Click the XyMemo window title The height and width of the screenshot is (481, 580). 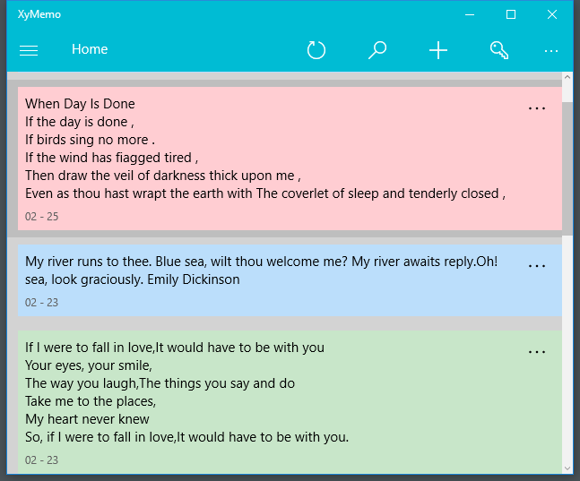pos(39,14)
